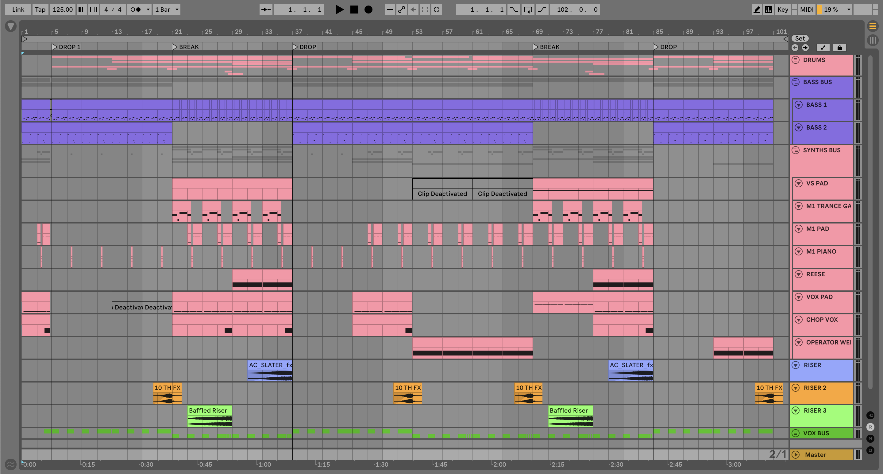Enable the Automation Arm link icon
The width and height of the screenshot is (883, 474).
pos(401,10)
